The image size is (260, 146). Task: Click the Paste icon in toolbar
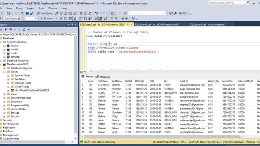(90, 13)
